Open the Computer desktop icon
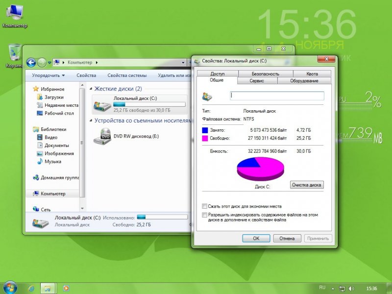Image resolution: width=392 pixels, height=294 pixels. [x=15, y=16]
